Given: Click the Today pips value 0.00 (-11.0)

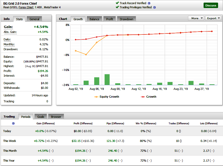Looking at the screenshot, I should pos(115,131).
